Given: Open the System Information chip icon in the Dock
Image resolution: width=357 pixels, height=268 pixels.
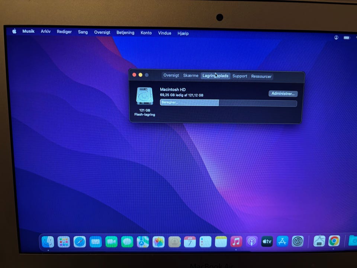Looking at the screenshot, I should click(x=319, y=241).
